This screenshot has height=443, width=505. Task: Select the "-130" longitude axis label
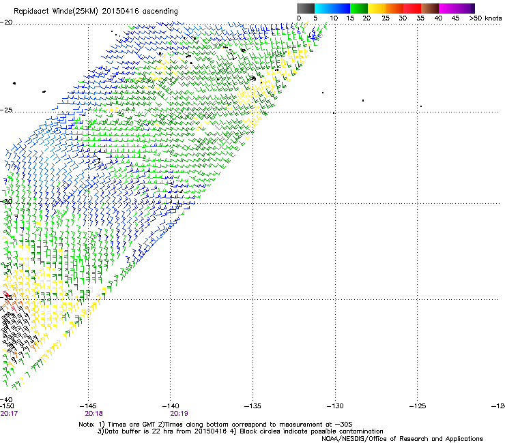[335, 406]
